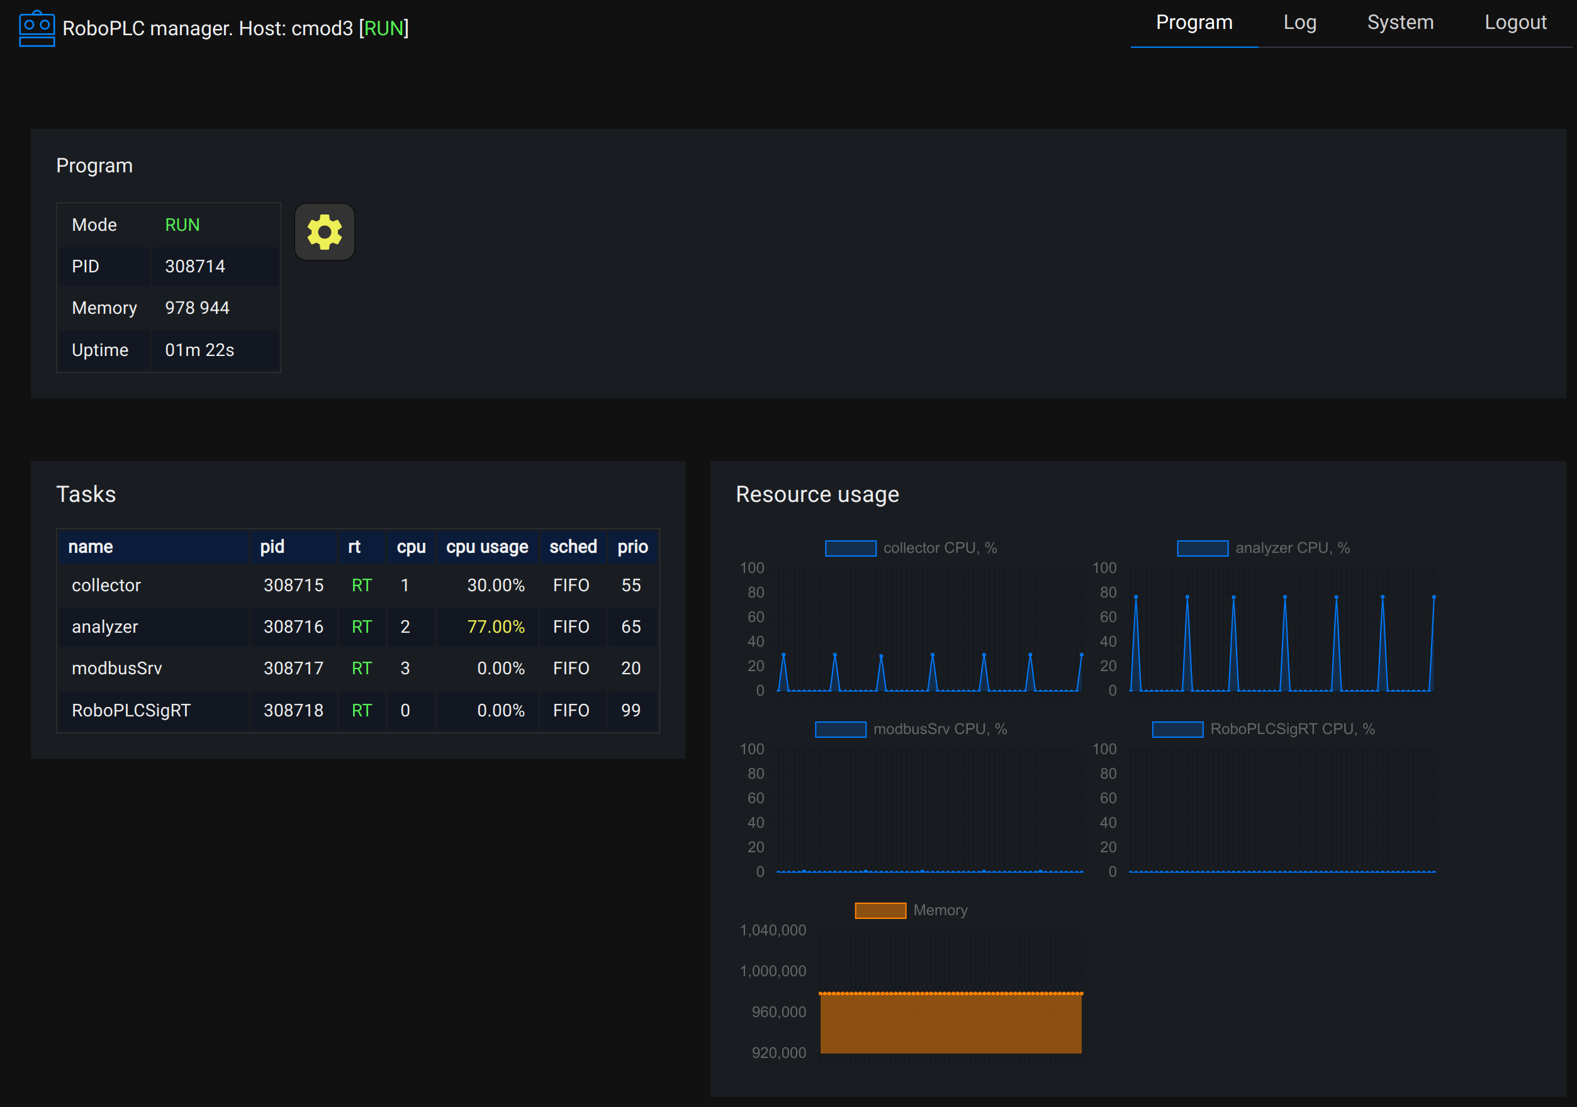Click the 77.00% analyzer cpu usage value
Image resolution: width=1577 pixels, height=1107 pixels.
pos(495,626)
